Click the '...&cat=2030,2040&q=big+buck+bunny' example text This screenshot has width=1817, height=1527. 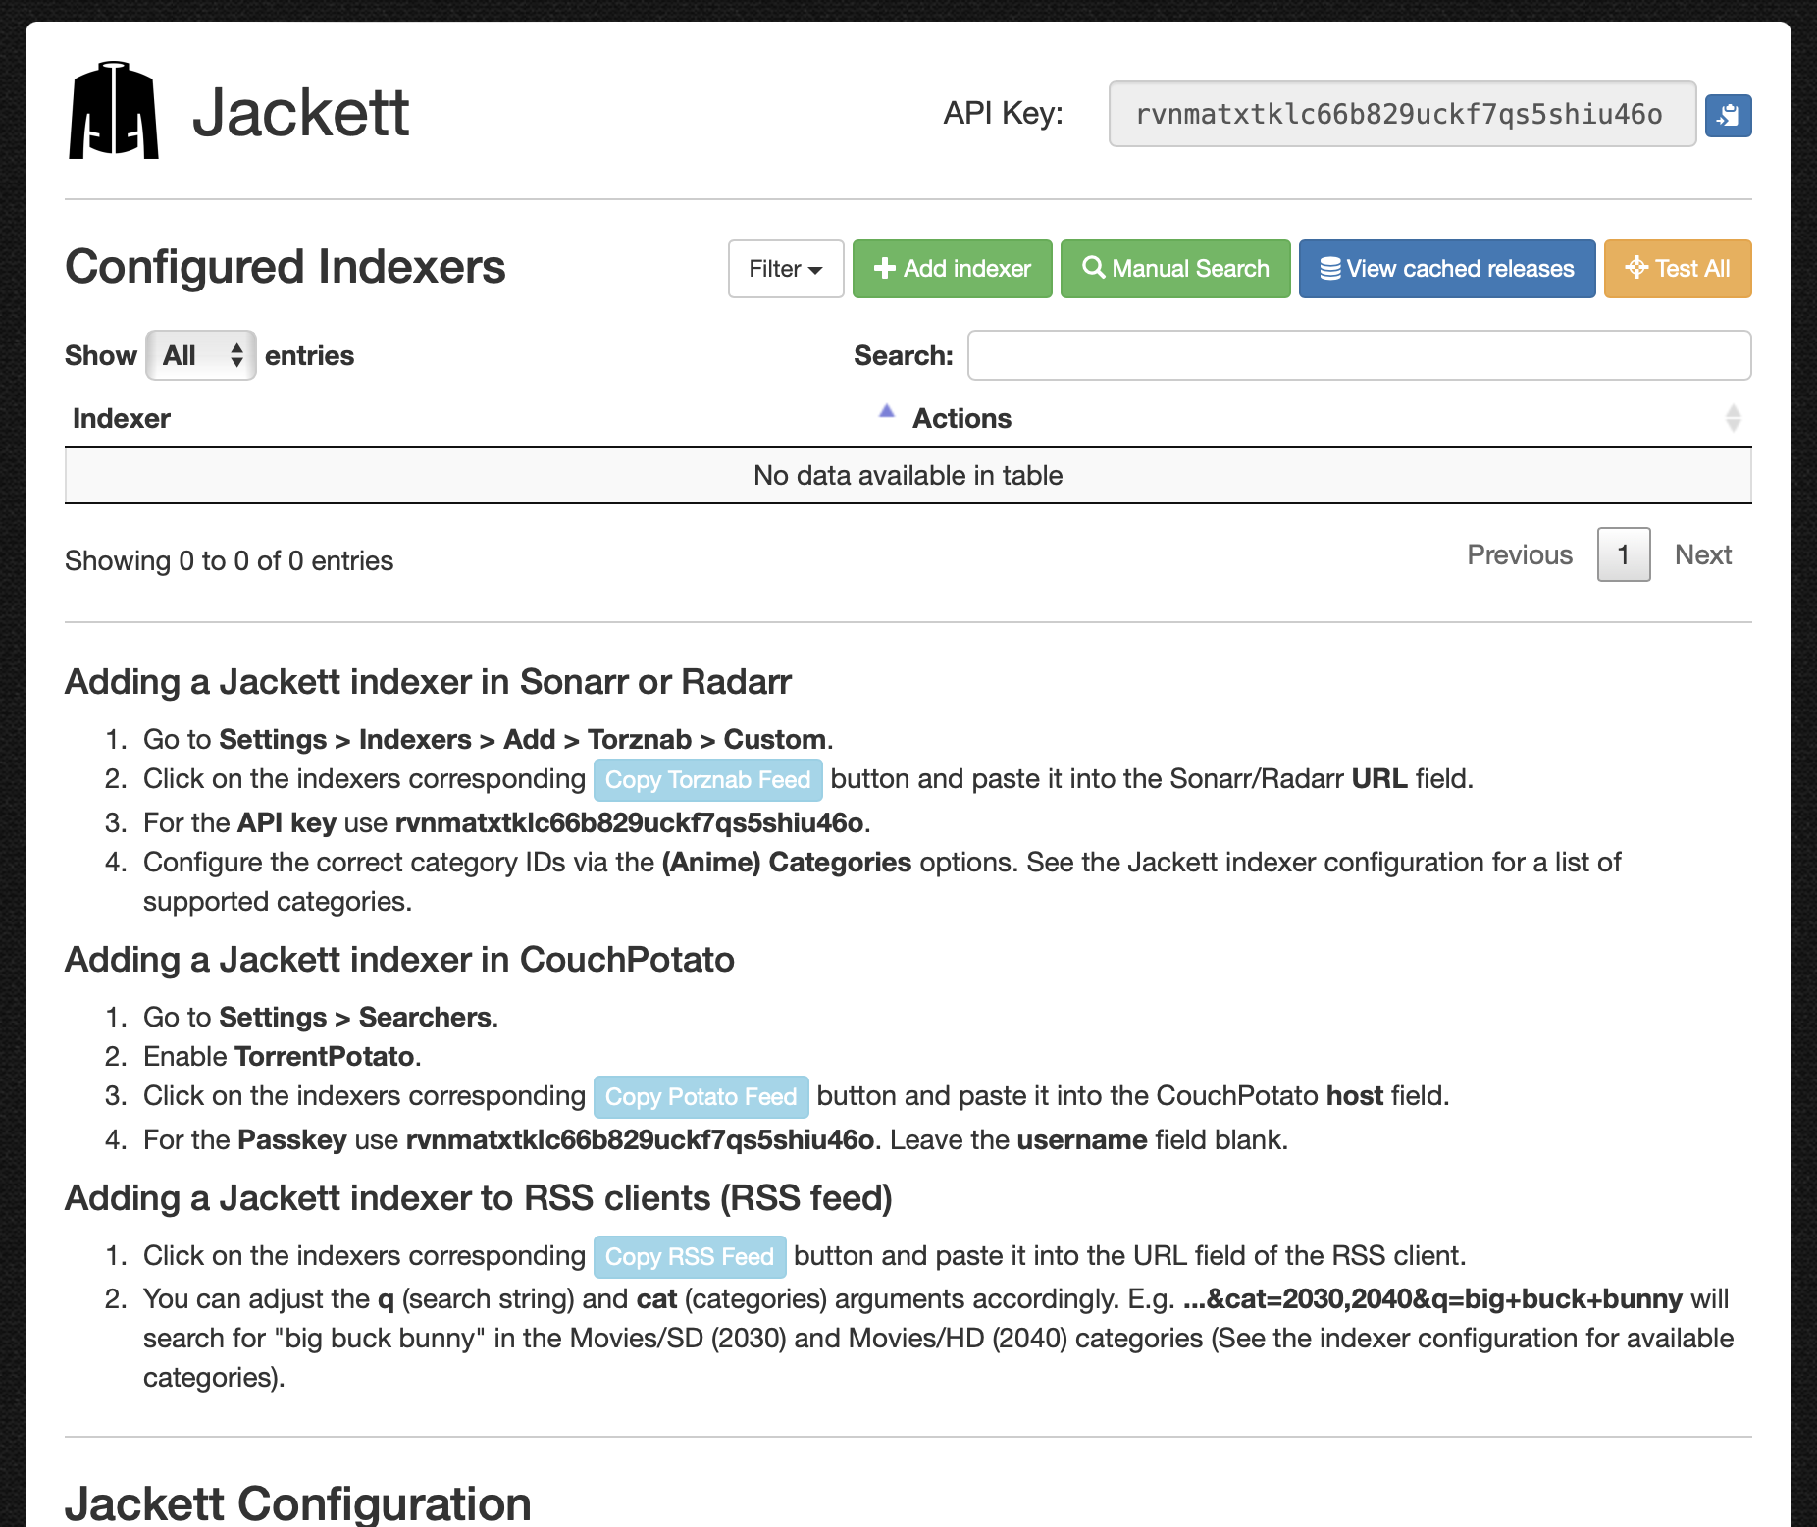[1432, 1298]
